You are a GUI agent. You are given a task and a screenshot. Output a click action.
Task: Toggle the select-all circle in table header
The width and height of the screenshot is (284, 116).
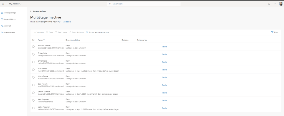[x=33, y=40]
